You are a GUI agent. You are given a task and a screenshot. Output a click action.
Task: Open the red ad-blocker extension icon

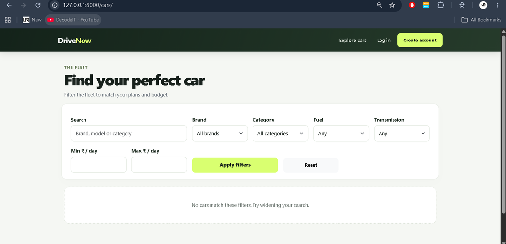412,5
